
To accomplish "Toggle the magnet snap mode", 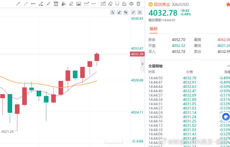I will (117, 4).
